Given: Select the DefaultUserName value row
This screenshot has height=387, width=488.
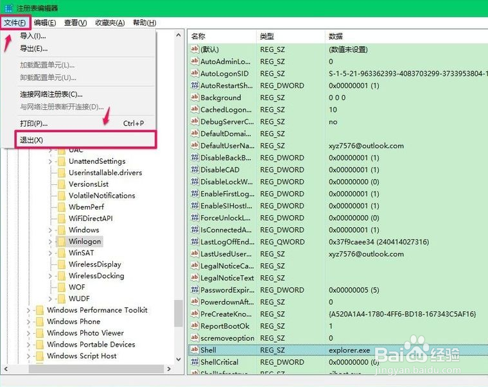Looking at the screenshot, I should 338,146.
